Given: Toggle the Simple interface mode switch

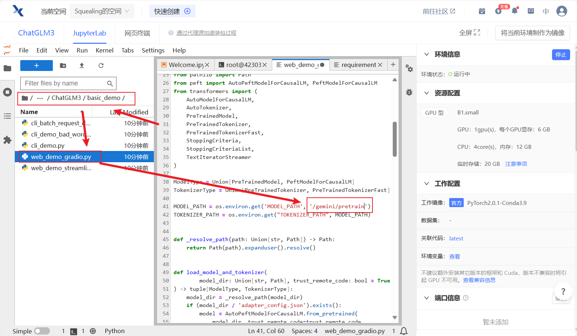Looking at the screenshot, I should click(42, 331).
